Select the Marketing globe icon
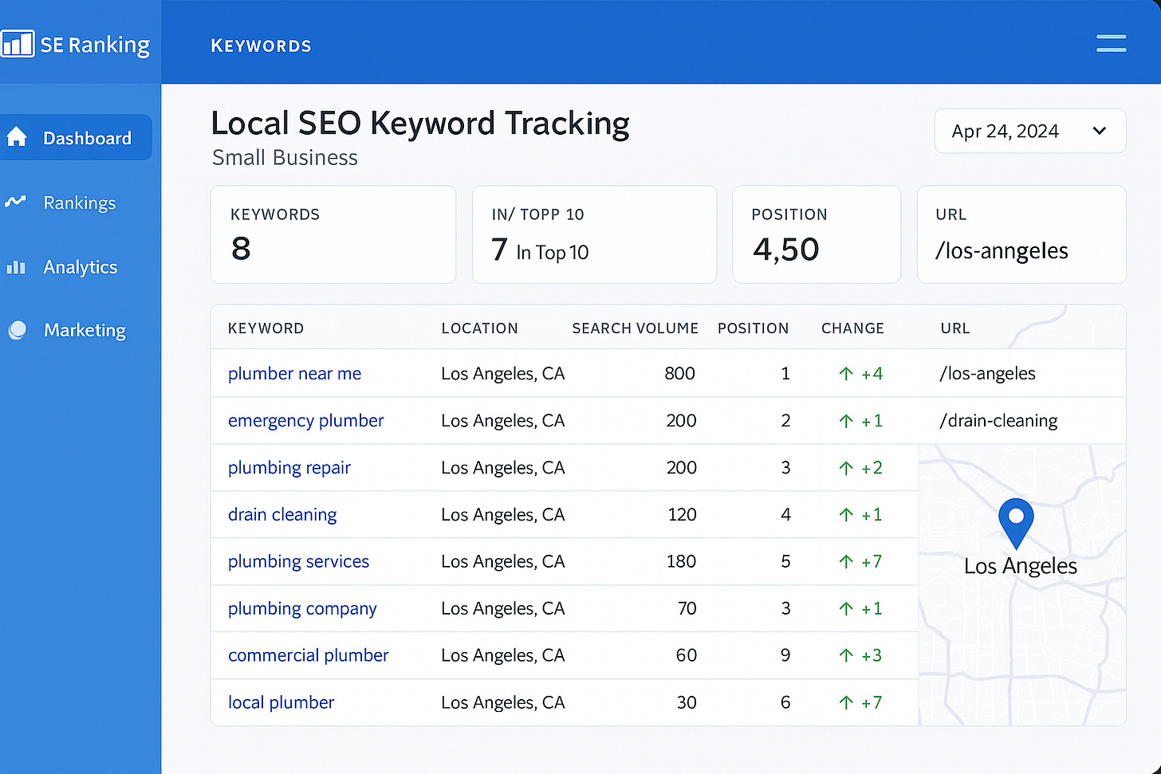 [17, 330]
